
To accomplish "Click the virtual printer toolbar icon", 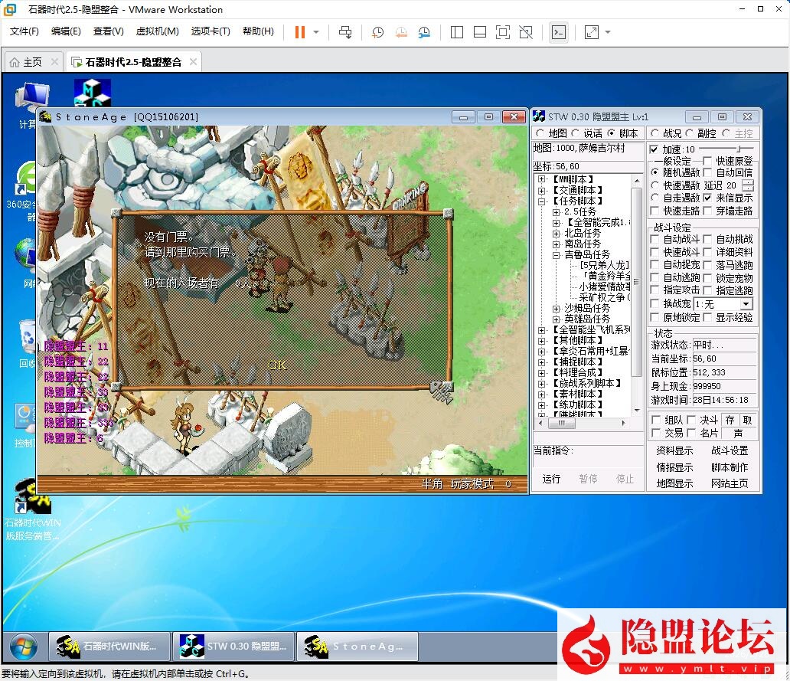I will (345, 32).
